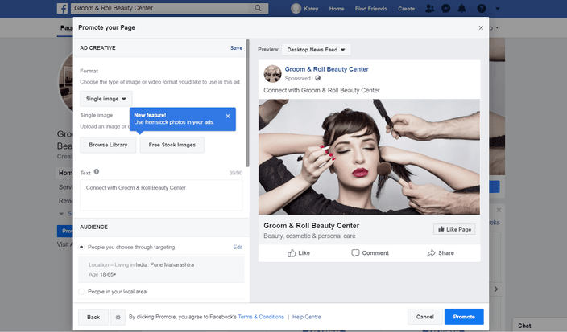Open the gear settings button beside Back
Screen dimensions: 567x332
pyautogui.click(x=118, y=318)
